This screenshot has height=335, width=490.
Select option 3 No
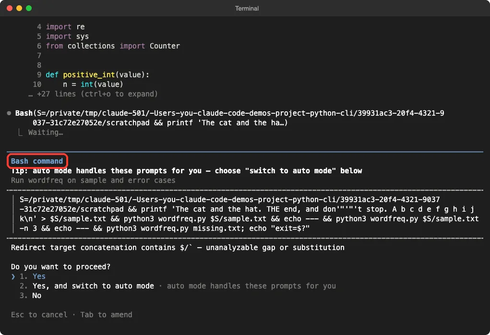click(30, 296)
